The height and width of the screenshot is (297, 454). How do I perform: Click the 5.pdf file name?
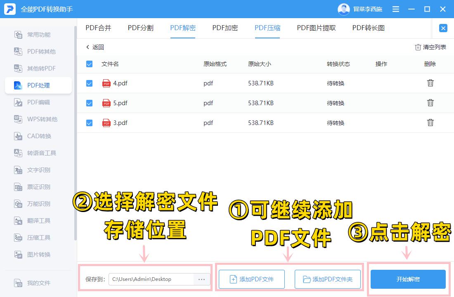[120, 103]
